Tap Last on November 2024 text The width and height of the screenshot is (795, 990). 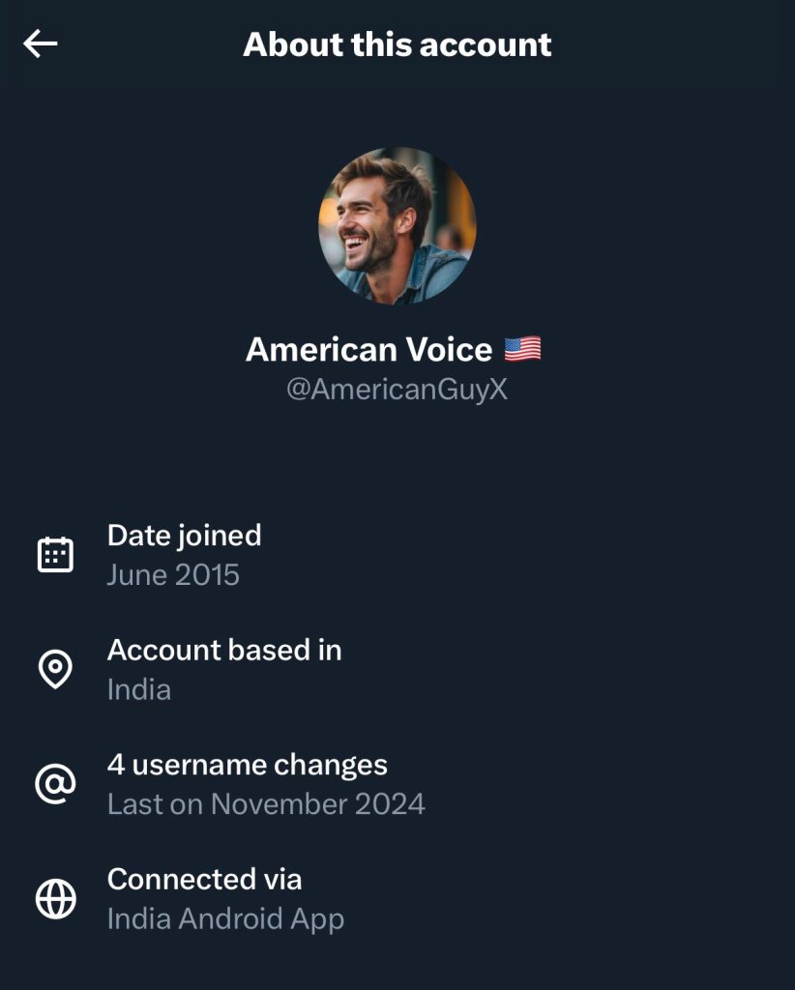(x=266, y=804)
